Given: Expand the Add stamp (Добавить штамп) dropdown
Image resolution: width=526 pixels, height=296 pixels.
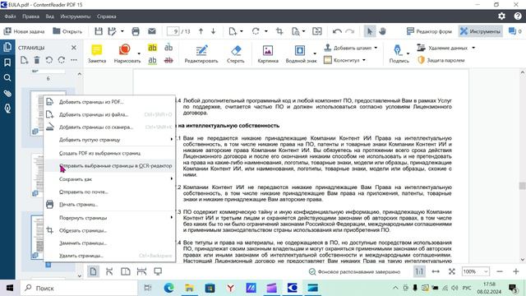Looking at the screenshot, I should (x=376, y=48).
